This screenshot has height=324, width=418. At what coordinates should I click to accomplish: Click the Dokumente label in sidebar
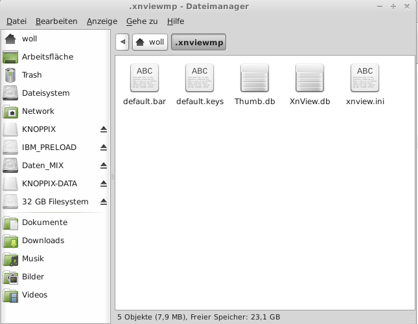pyautogui.click(x=45, y=222)
